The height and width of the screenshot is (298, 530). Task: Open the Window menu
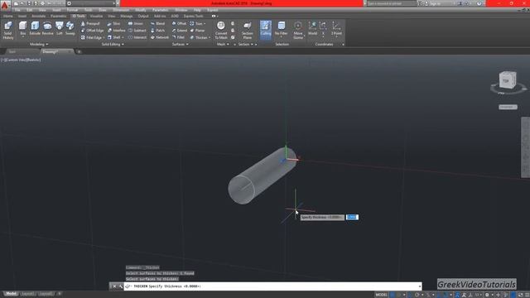point(181,10)
